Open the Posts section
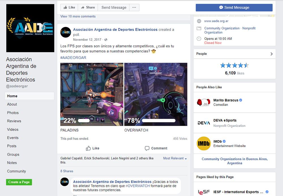 [x=12, y=146]
